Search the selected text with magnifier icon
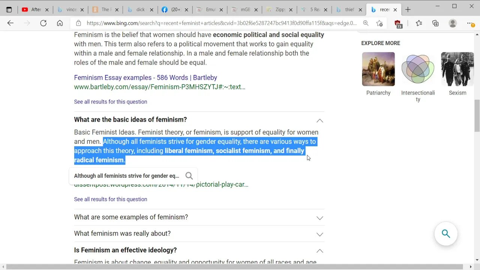 [x=189, y=176]
